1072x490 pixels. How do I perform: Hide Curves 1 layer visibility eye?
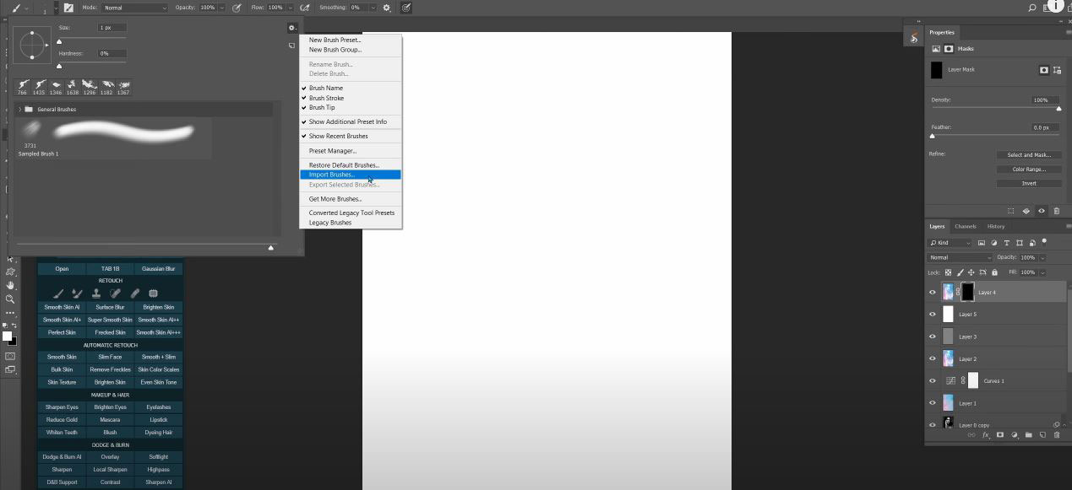tap(933, 380)
